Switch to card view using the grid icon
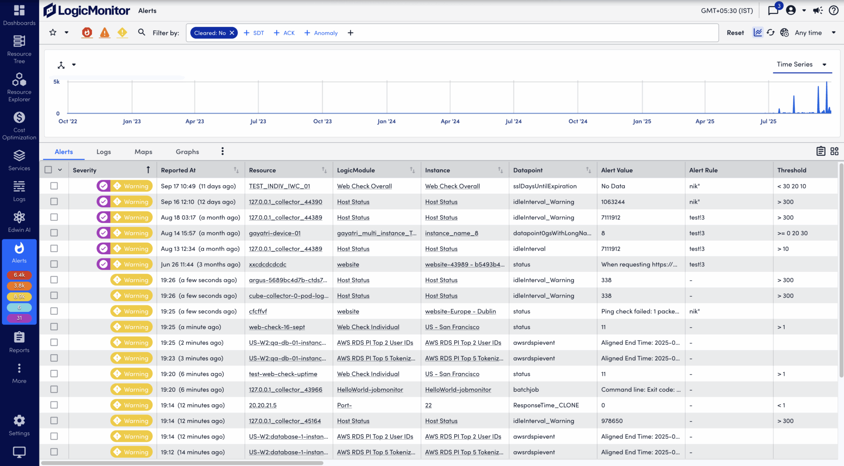 pyautogui.click(x=834, y=151)
